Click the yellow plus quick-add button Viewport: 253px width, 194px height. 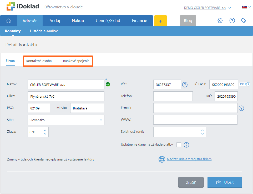click(161, 21)
